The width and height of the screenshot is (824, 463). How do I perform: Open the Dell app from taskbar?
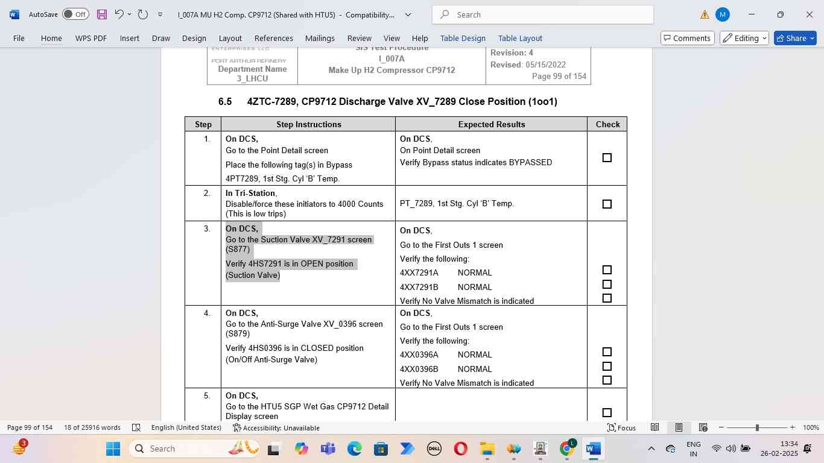coord(434,449)
